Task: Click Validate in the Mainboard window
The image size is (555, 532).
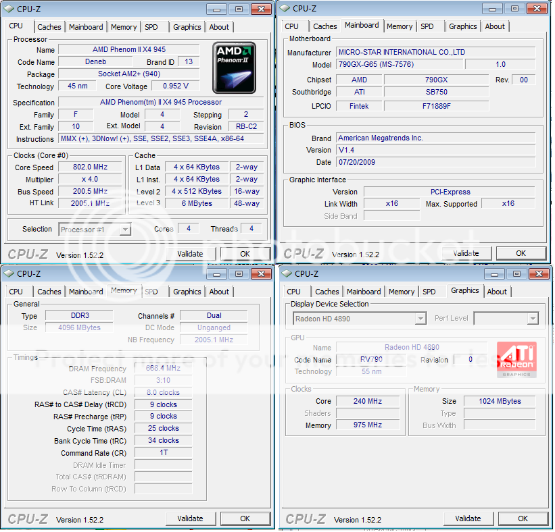Action: point(466,253)
